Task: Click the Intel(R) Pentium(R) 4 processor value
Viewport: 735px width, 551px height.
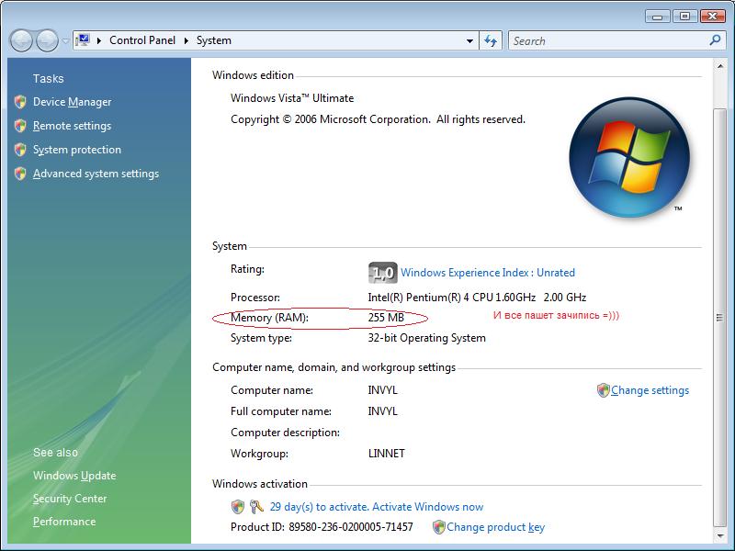Action: point(477,298)
